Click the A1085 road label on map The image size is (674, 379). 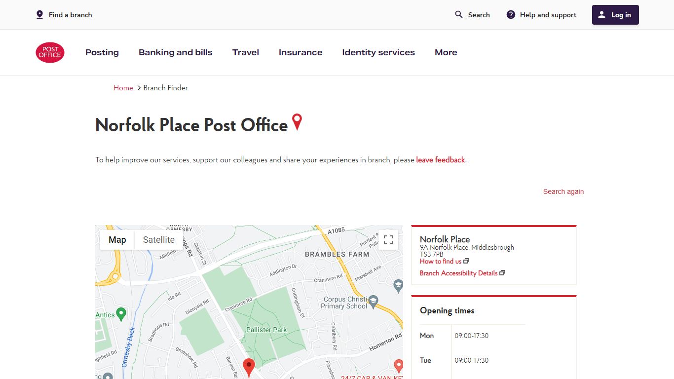tap(336, 230)
